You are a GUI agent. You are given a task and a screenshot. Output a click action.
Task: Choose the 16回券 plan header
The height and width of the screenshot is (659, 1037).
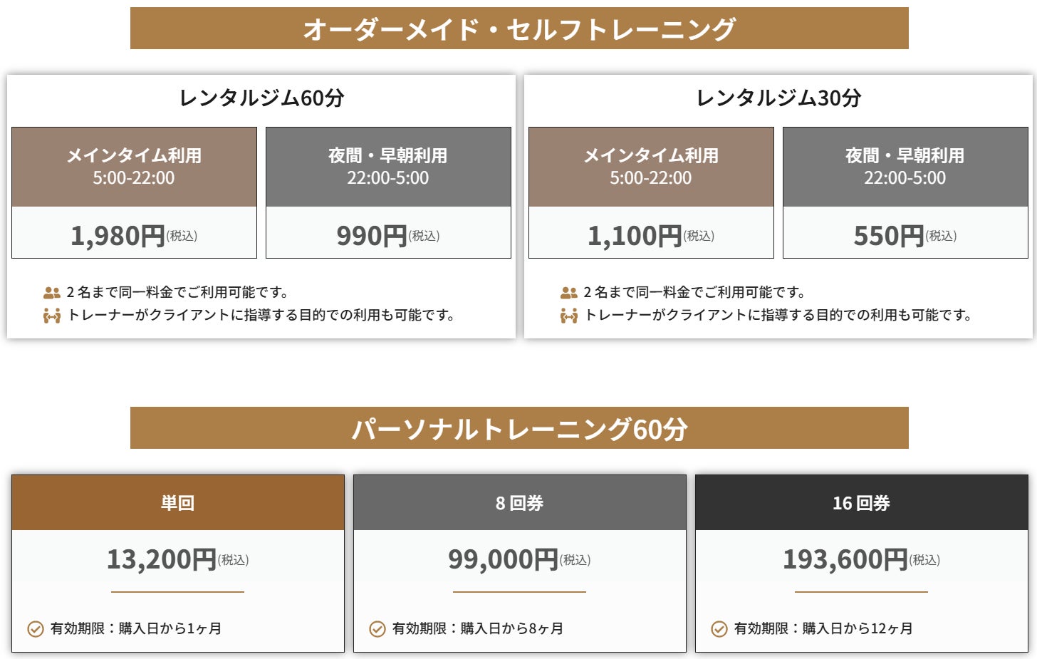861,503
